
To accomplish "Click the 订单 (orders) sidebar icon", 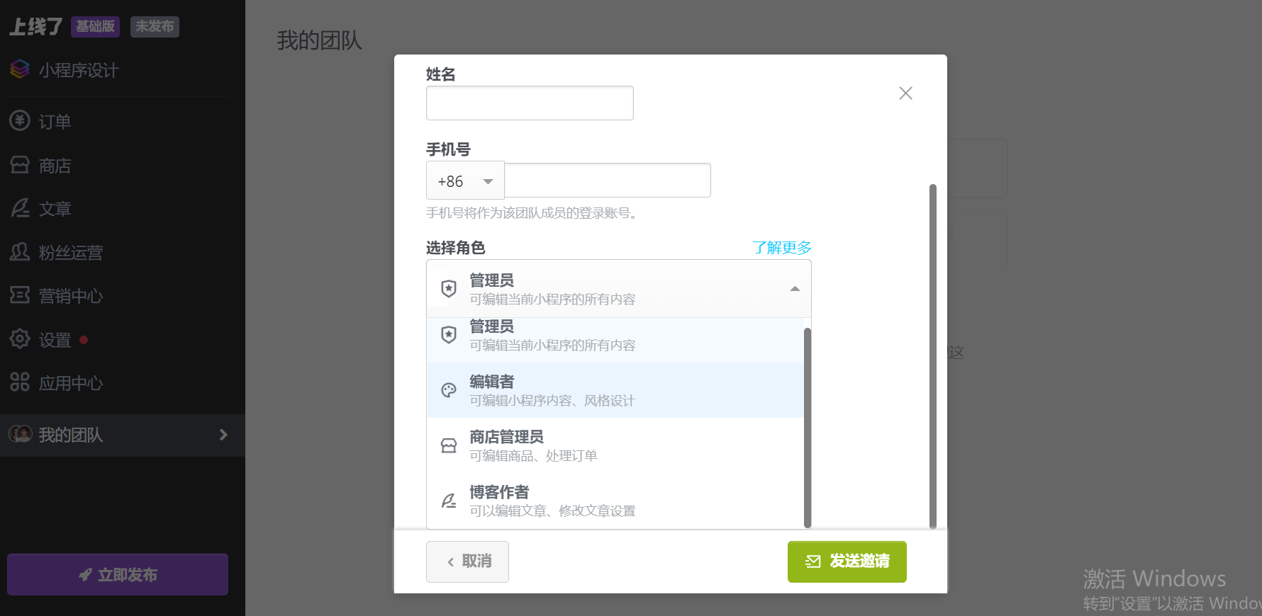I will point(20,121).
